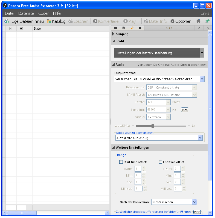
Task: Open Optionen with the gear icon
Action: (181, 21)
